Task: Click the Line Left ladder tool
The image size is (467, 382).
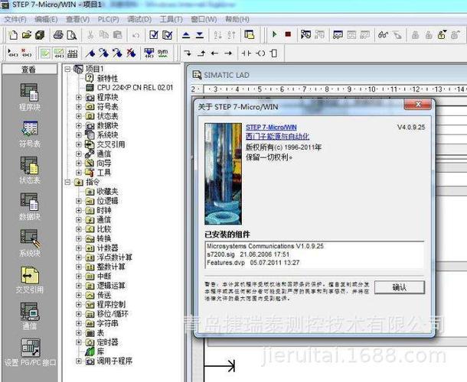Action: tap(214, 53)
